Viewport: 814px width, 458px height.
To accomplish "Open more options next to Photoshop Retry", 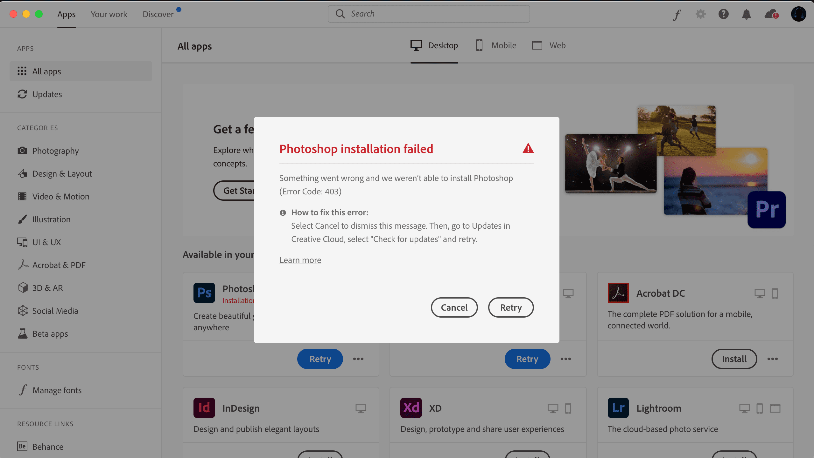I will [x=358, y=359].
